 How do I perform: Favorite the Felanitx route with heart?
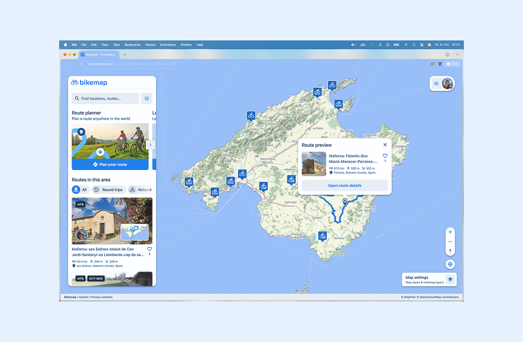[385, 156]
